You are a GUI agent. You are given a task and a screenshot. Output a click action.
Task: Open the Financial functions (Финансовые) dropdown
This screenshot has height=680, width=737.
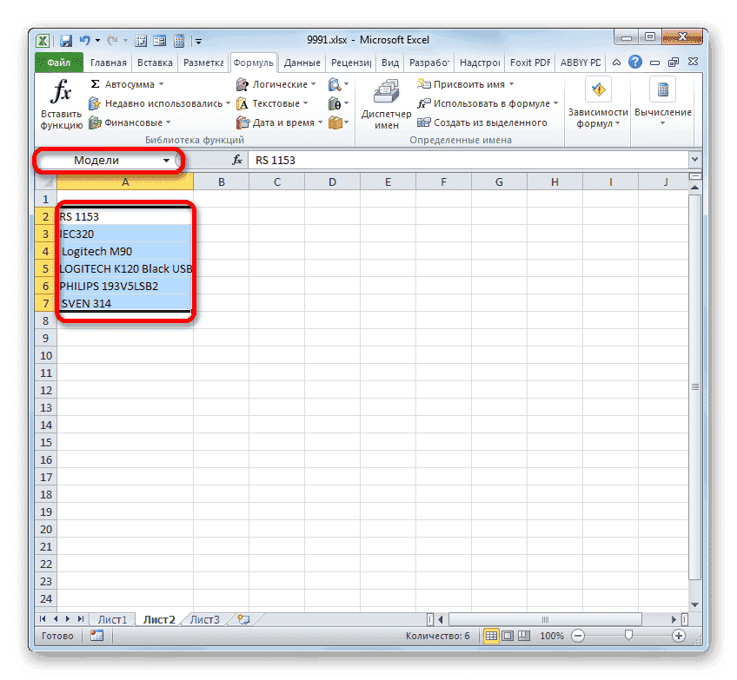[x=130, y=122]
